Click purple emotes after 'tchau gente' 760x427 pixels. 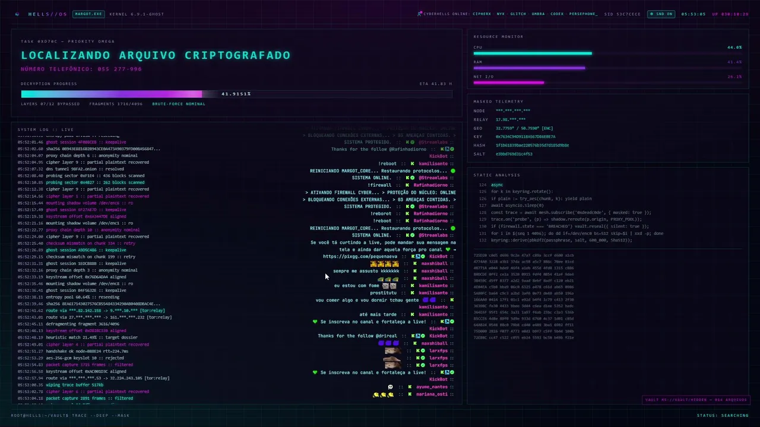pyautogui.click(x=429, y=300)
